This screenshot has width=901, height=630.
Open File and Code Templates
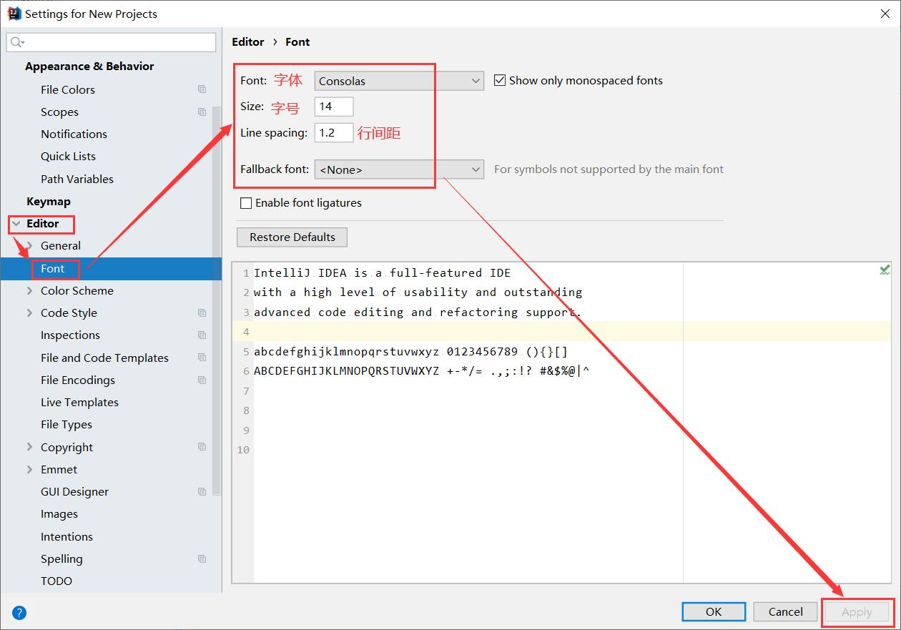click(104, 358)
